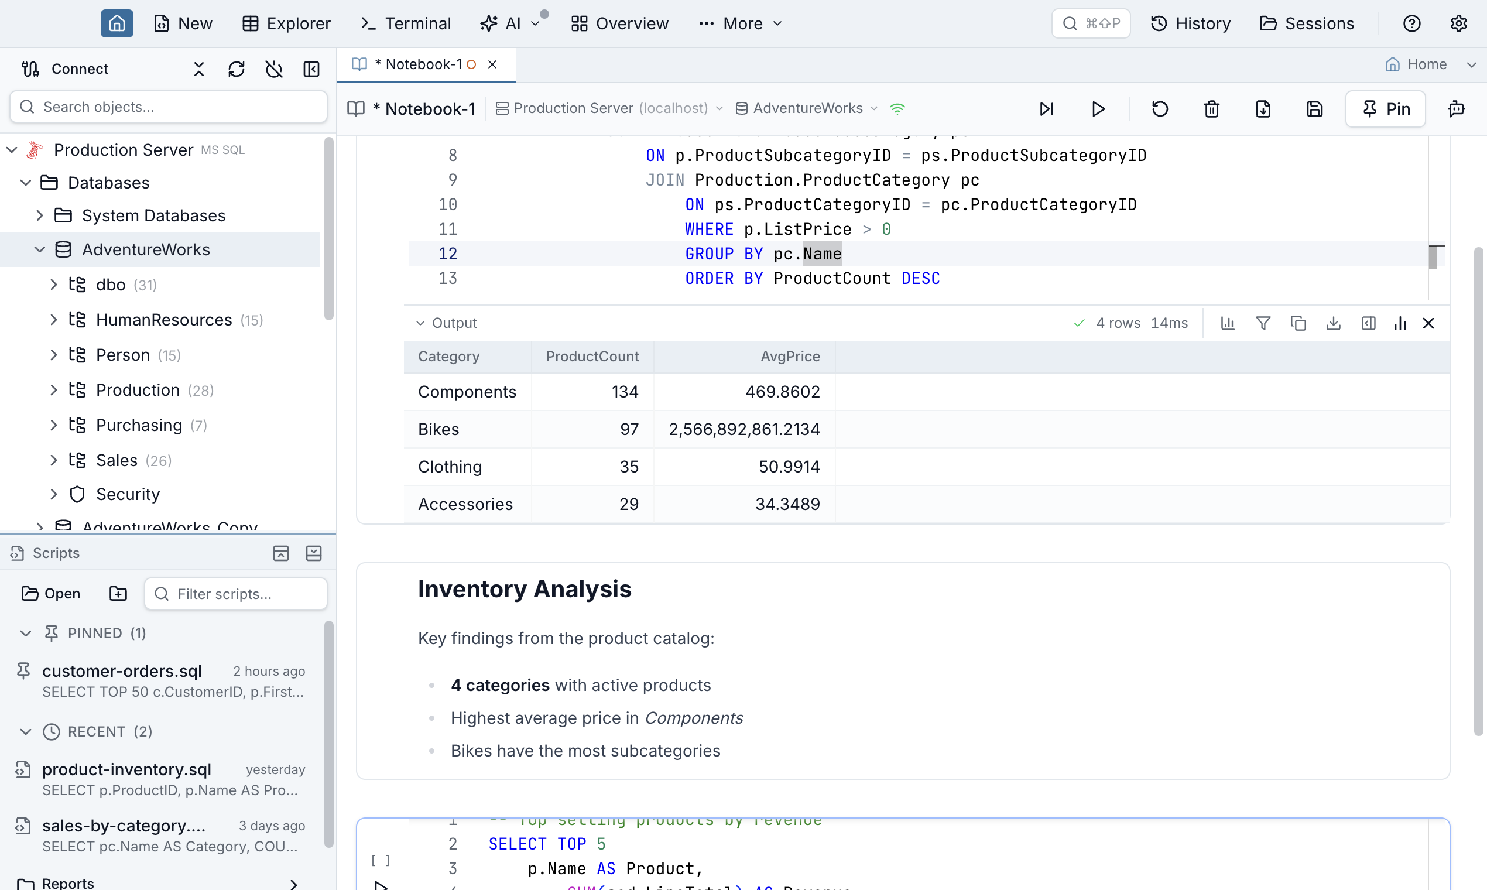
Task: Click the disconnect plug icon
Action: pyautogui.click(x=274, y=69)
